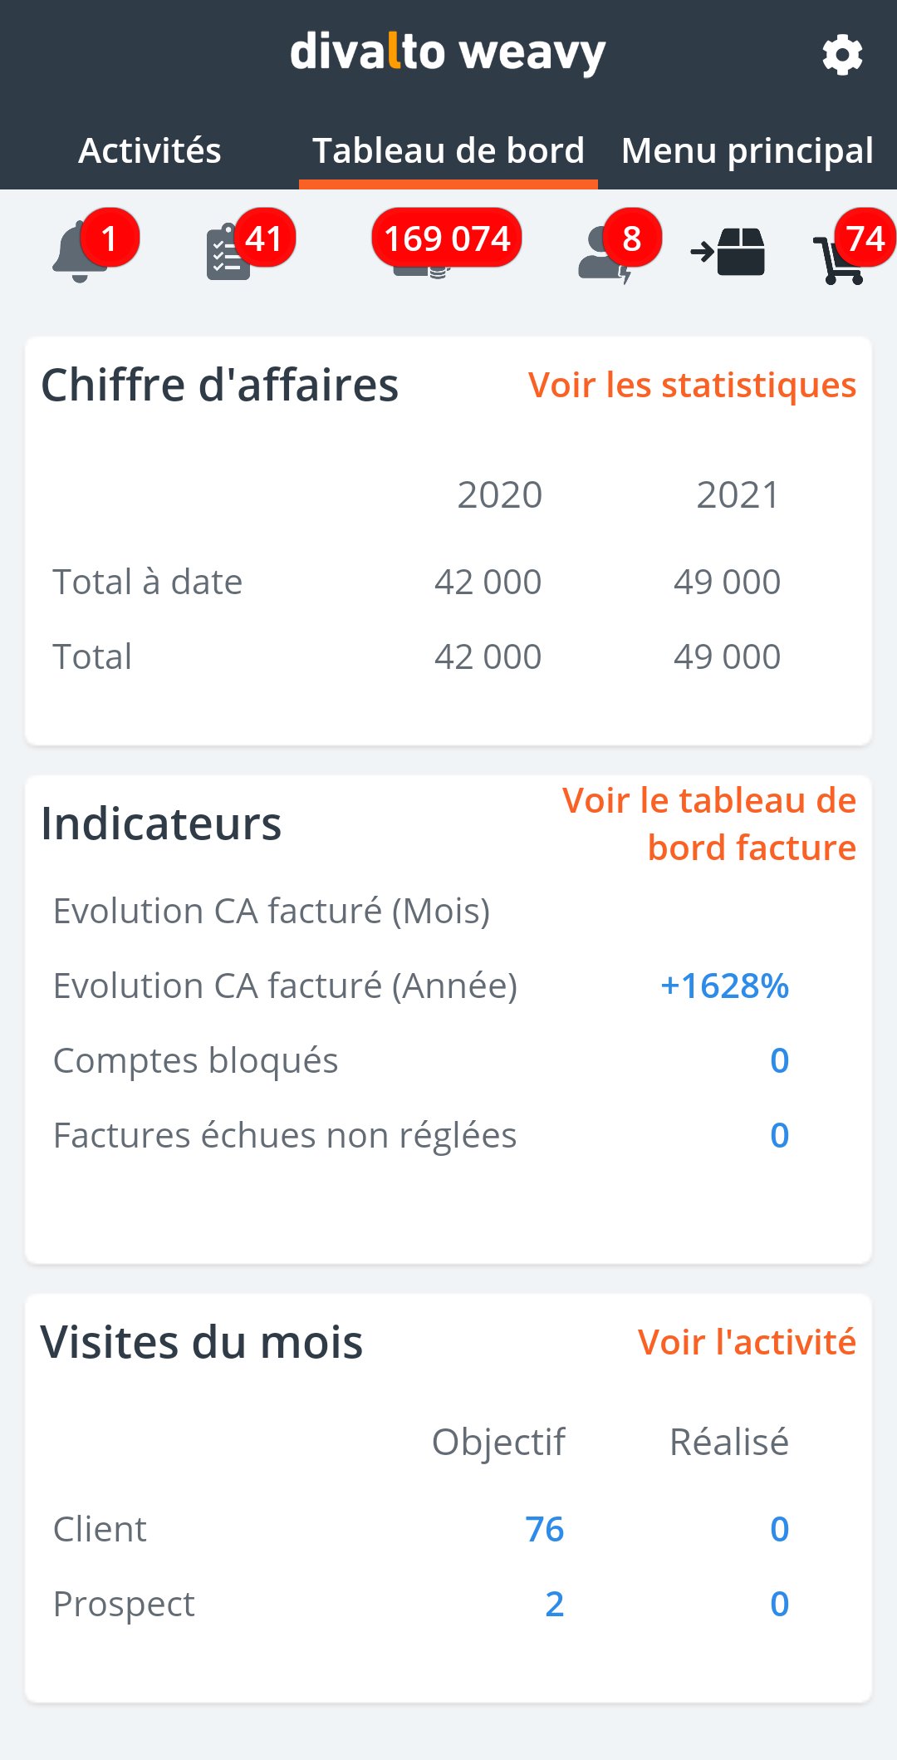The height and width of the screenshot is (1760, 897).
Task: Click the Client objective value 76
Action: (x=545, y=1529)
